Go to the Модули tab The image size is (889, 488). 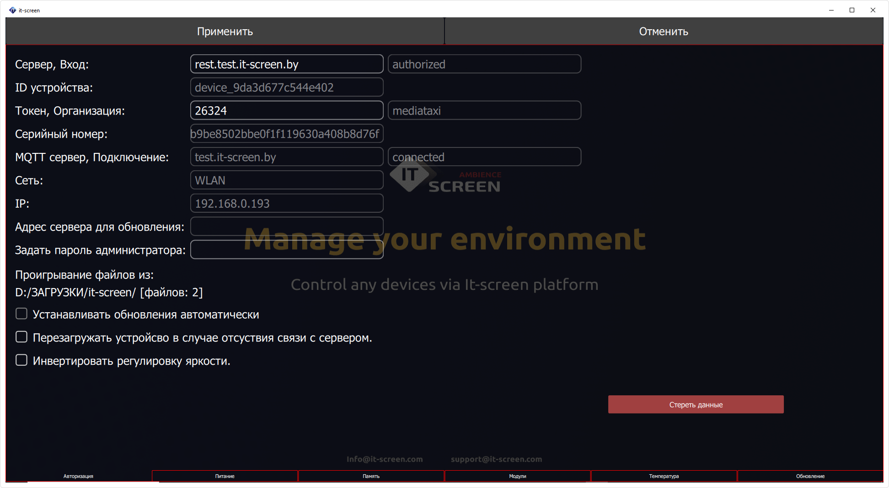click(x=517, y=476)
